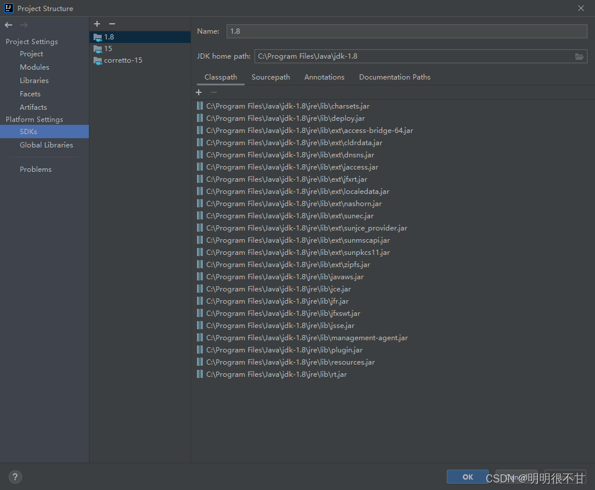Click folder icon beside corretto-15
Image resolution: width=595 pixels, height=490 pixels.
click(x=98, y=61)
